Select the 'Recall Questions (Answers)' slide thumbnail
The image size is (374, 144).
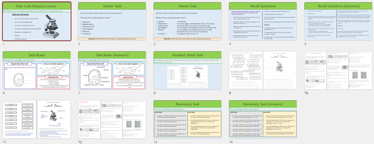(338, 21)
